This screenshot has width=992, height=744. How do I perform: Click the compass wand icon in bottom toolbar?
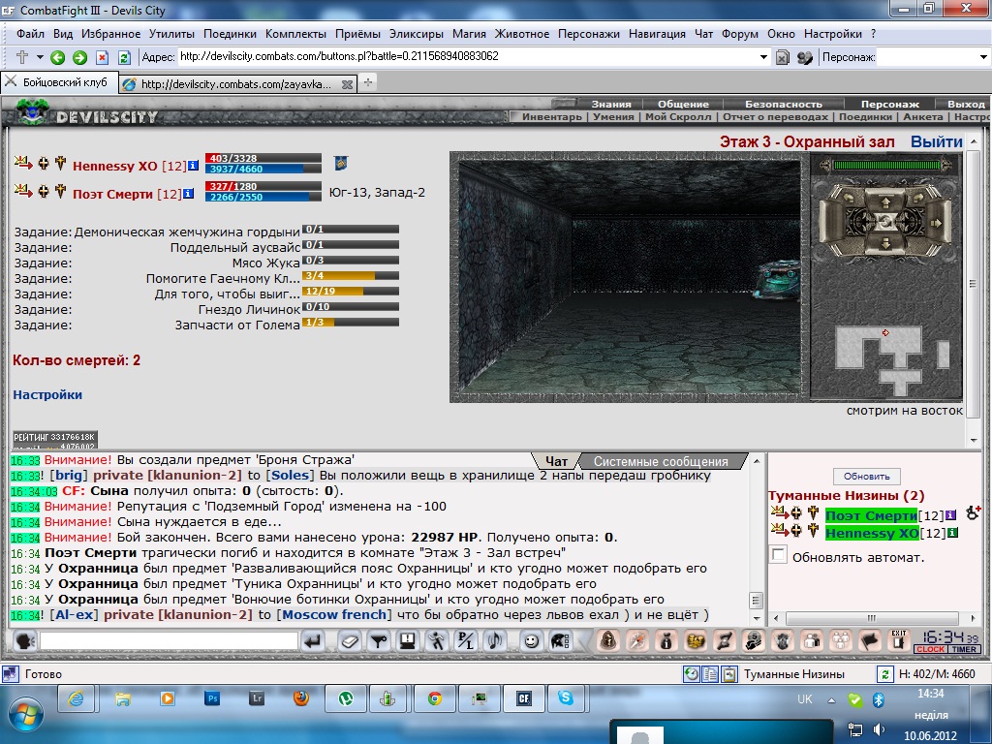[636, 641]
